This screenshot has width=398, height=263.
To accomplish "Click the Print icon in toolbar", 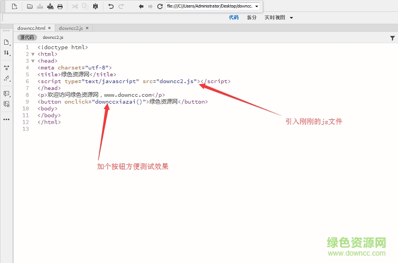I will coord(60,6).
